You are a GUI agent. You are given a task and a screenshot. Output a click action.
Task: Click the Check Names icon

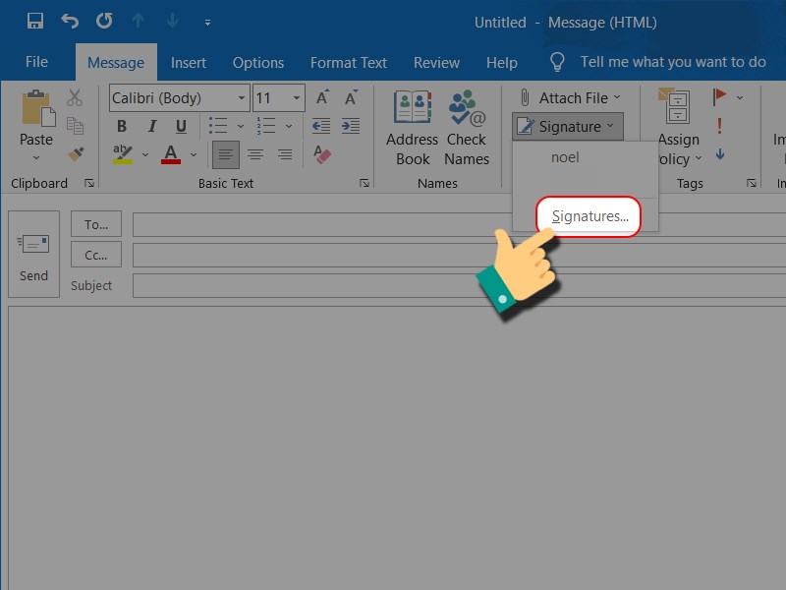point(467,129)
